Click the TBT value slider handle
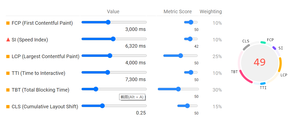This screenshot has width=304, height=124. point(96,89)
